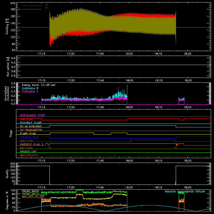Click the Energy band: 12-25 keV label
The image size is (214, 214).
tap(39, 85)
